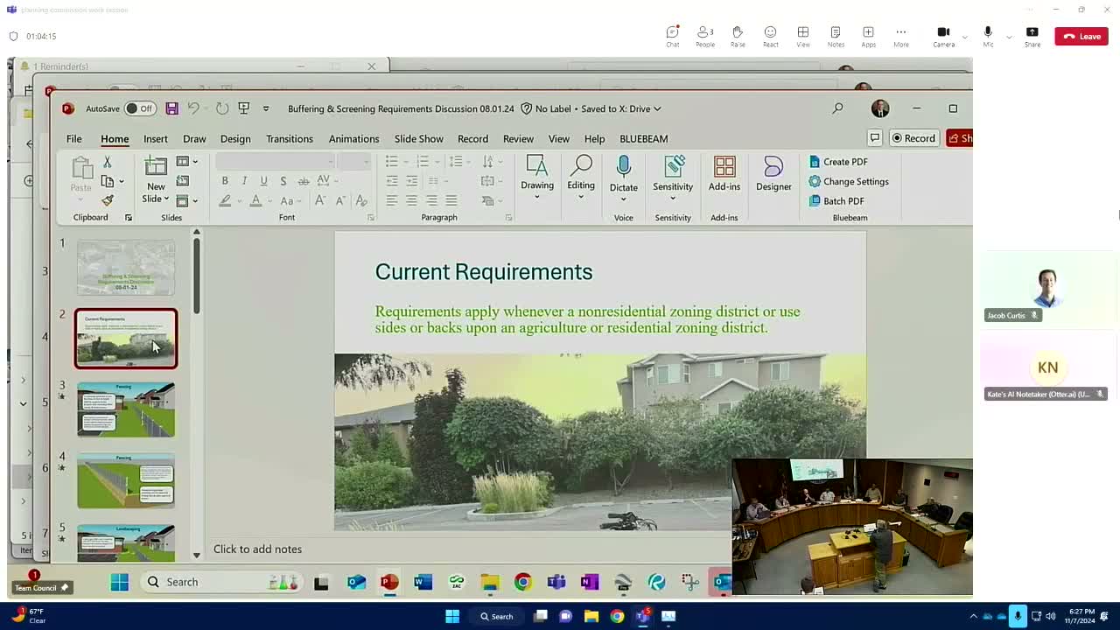Click the PowerPoint search magnifier icon
Viewport: 1120px width, 630px height.
[x=837, y=108]
